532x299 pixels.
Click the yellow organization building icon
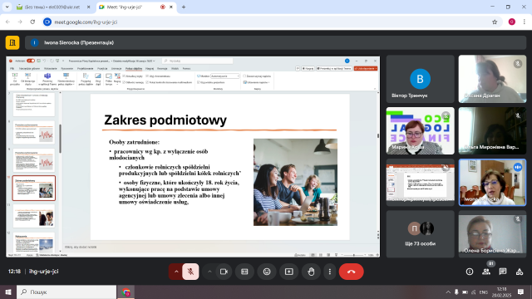[12, 42]
